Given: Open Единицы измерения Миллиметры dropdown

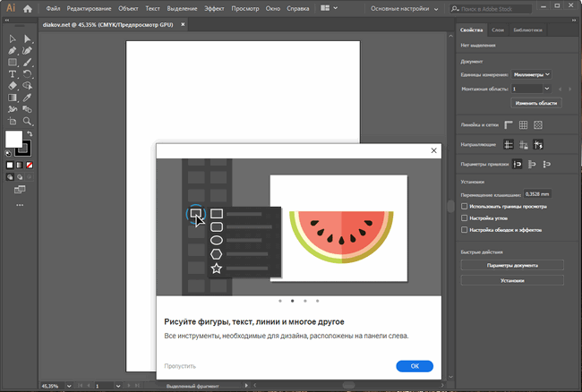Looking at the screenshot, I should point(532,74).
